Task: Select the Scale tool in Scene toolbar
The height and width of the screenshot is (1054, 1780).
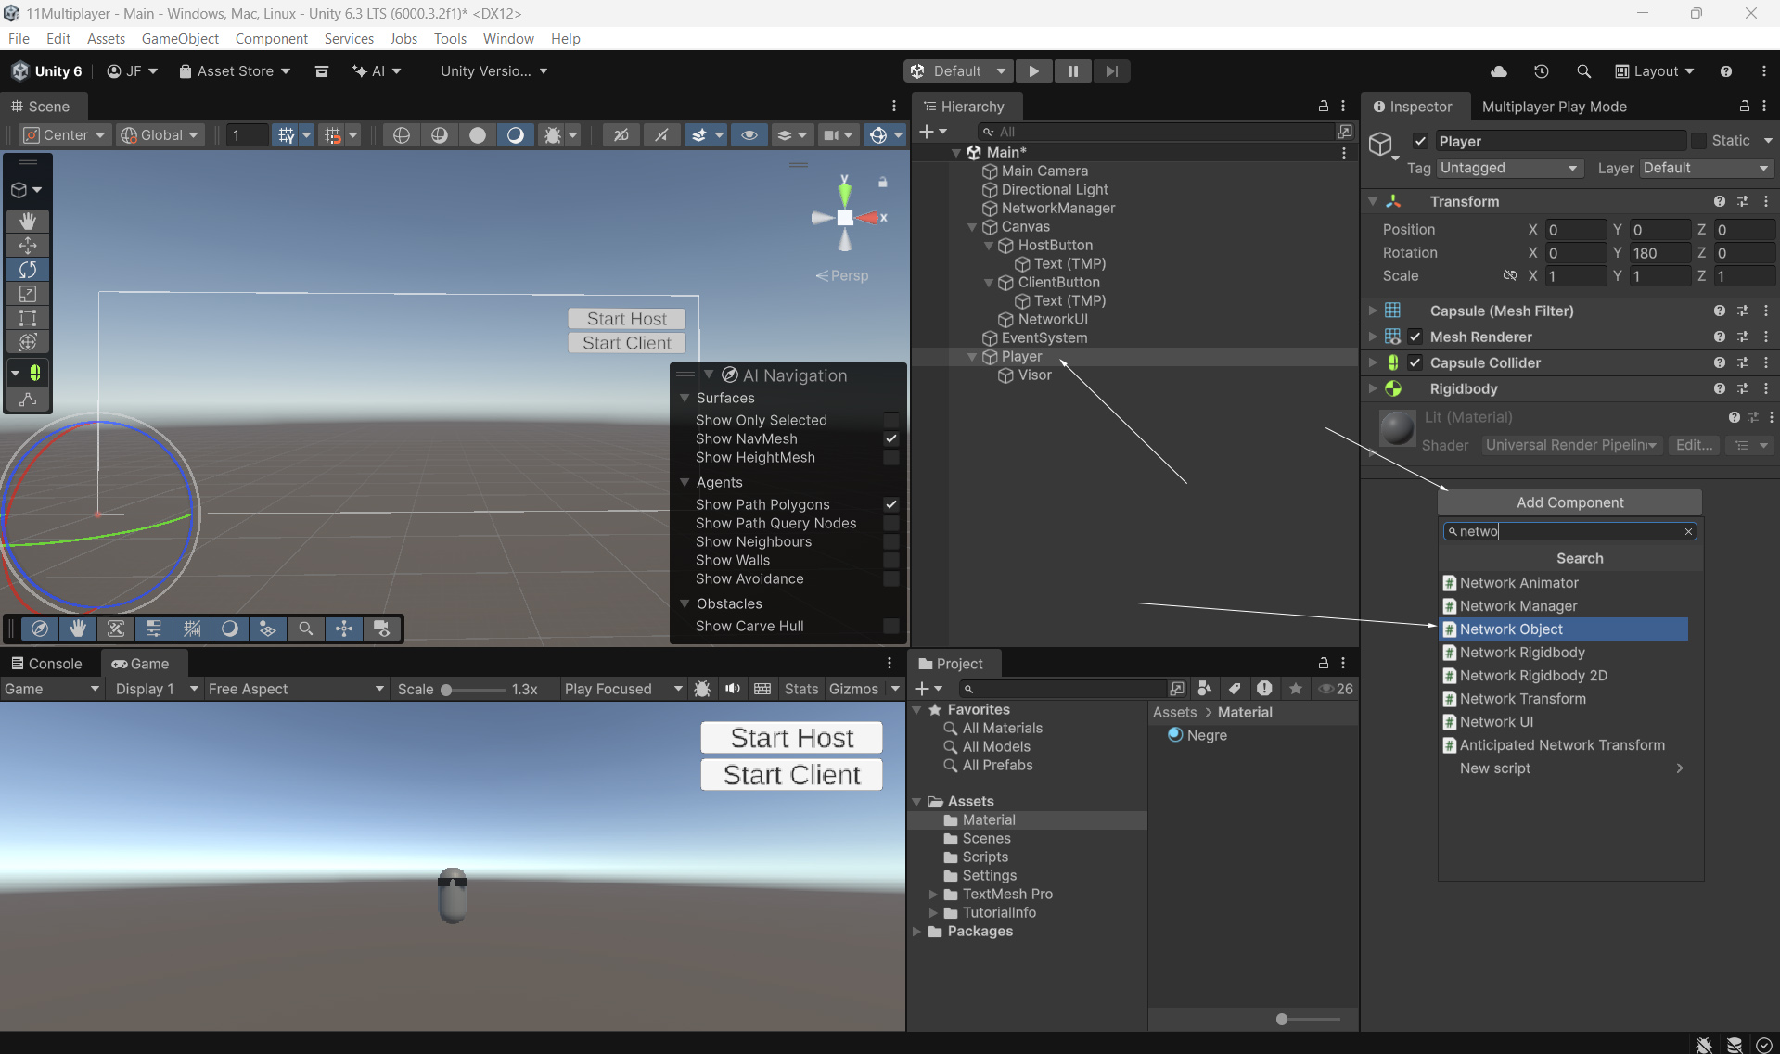Action: point(28,294)
